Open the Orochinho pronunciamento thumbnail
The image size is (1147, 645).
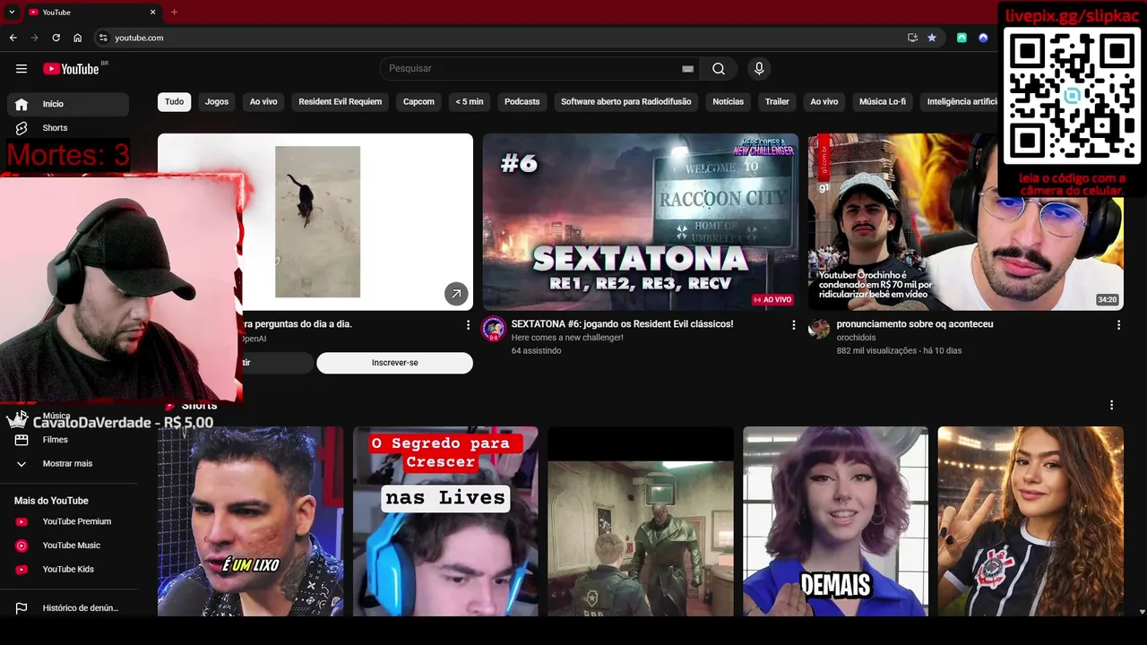966,222
